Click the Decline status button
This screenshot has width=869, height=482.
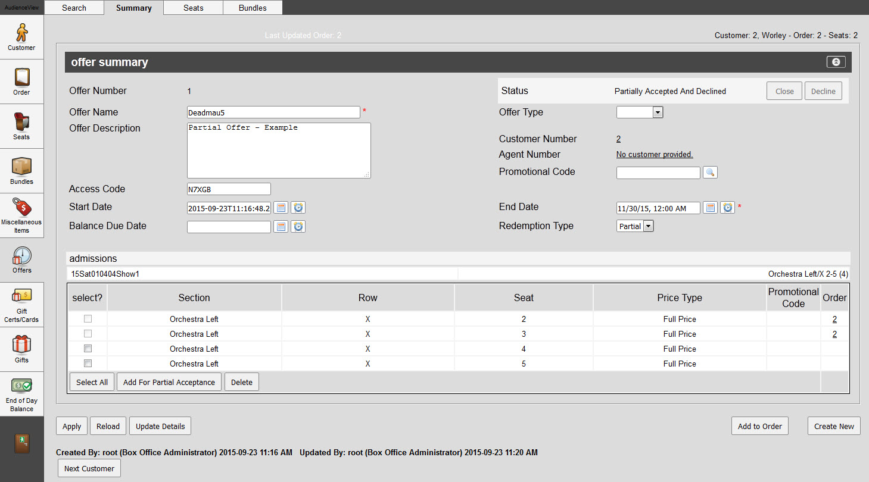click(x=823, y=91)
